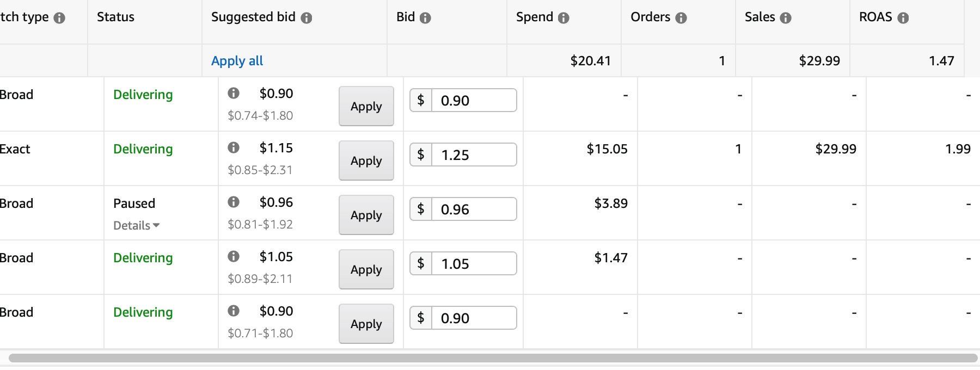Click info icon beside ROAS header

(x=903, y=18)
